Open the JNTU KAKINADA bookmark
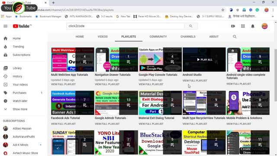 (x=79, y=16)
